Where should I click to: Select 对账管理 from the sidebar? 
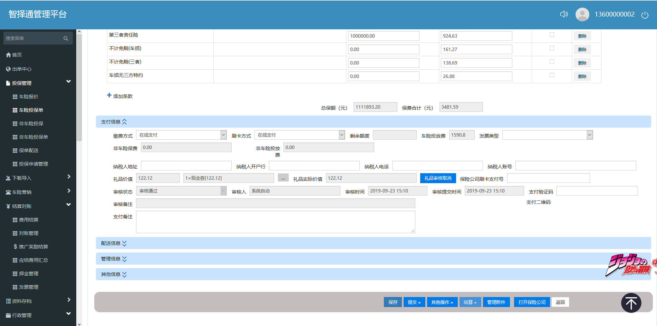tap(29, 233)
